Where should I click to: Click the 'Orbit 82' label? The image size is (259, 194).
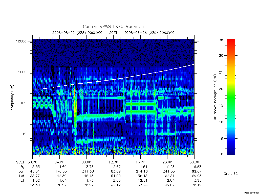click(x=231, y=174)
